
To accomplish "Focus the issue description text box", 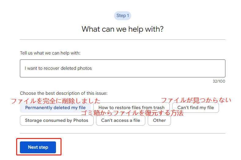I will [x=153, y=68].
